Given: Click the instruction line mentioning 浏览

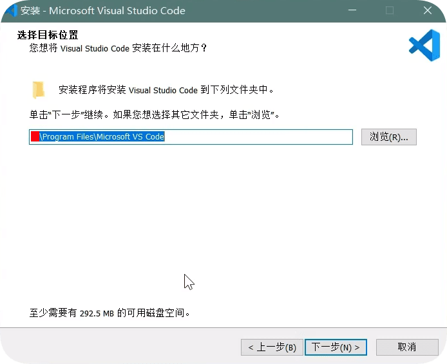Looking at the screenshot, I should click(x=155, y=114).
